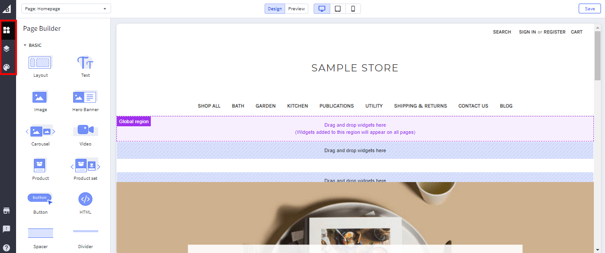
Task: Switch to tablet view
Action: (x=338, y=8)
